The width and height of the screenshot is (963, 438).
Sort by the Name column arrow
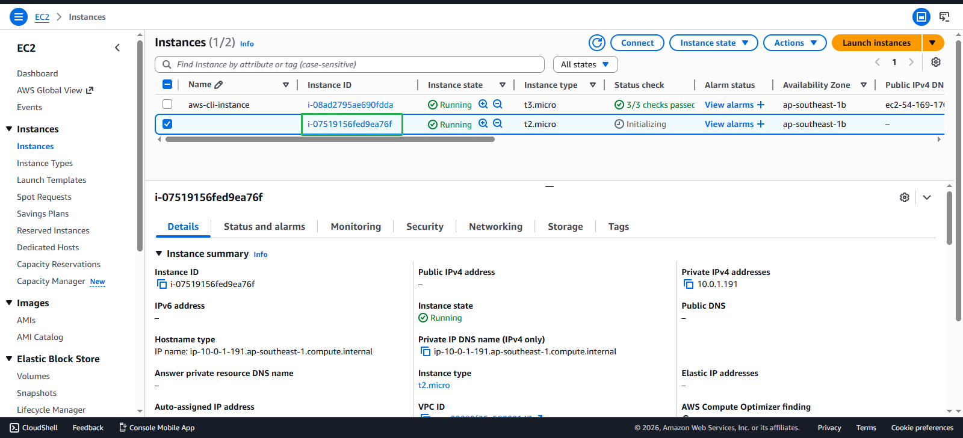pos(286,85)
